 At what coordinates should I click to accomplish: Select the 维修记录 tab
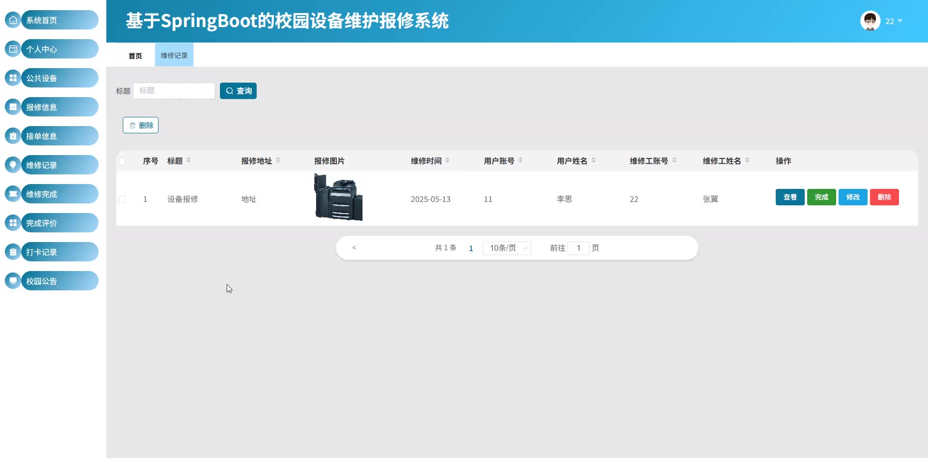(174, 55)
